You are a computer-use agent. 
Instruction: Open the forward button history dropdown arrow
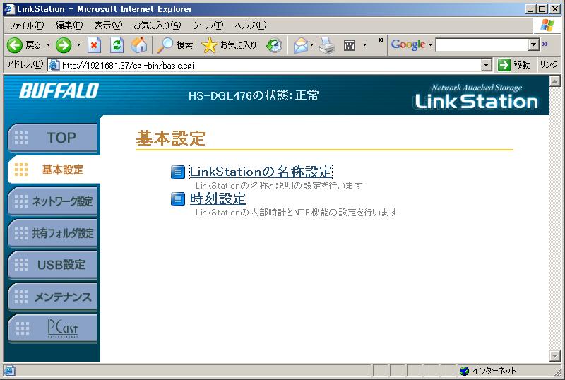(78, 45)
